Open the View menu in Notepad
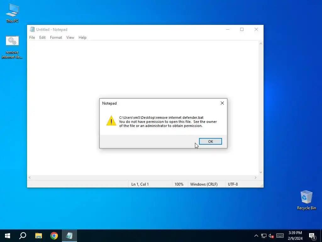Viewport: 322px width, 242px height. coord(70,37)
